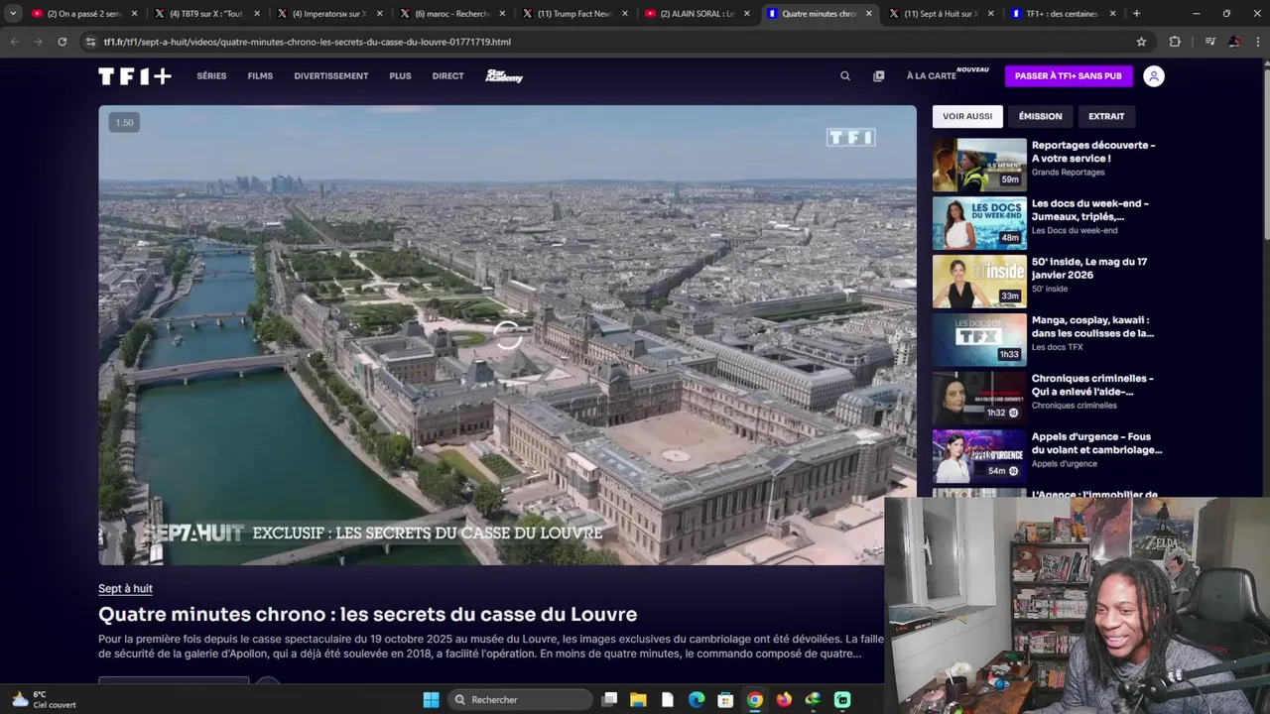Click PASSER À TF1+ SANS PUB button

click(1069, 76)
